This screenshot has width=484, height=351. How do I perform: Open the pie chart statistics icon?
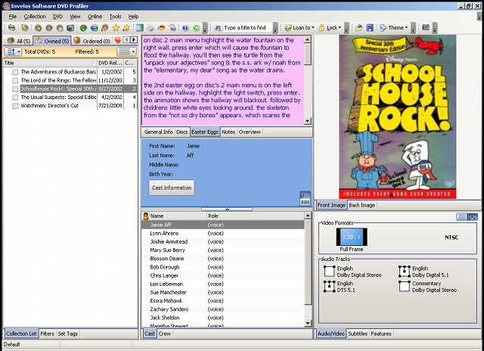161,28
